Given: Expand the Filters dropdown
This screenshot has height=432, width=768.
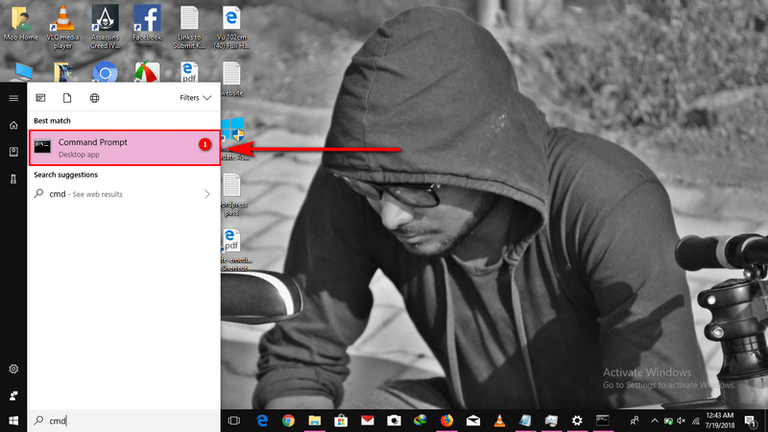Looking at the screenshot, I should pyautogui.click(x=195, y=98).
